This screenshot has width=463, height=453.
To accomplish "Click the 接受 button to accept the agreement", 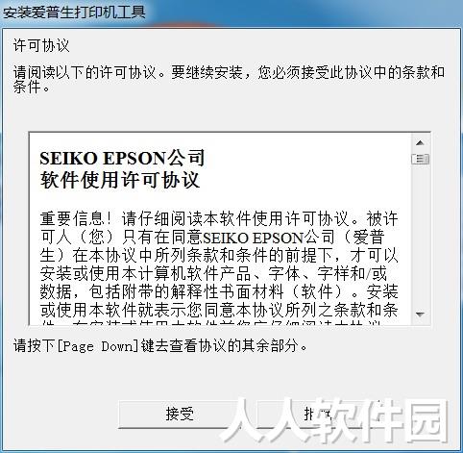I will pos(180,414).
